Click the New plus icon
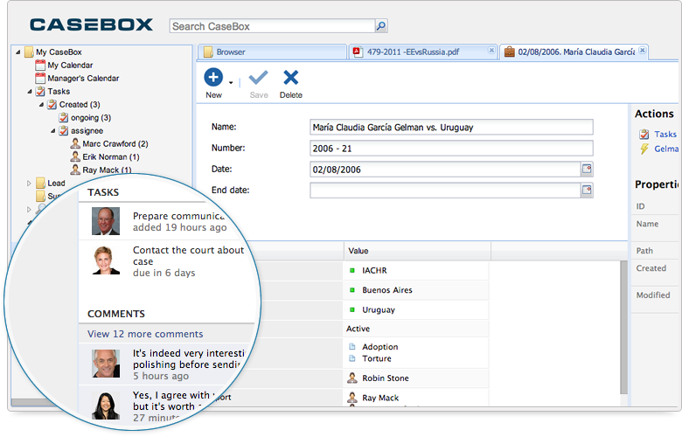This screenshot has height=437, width=682. pyautogui.click(x=213, y=78)
